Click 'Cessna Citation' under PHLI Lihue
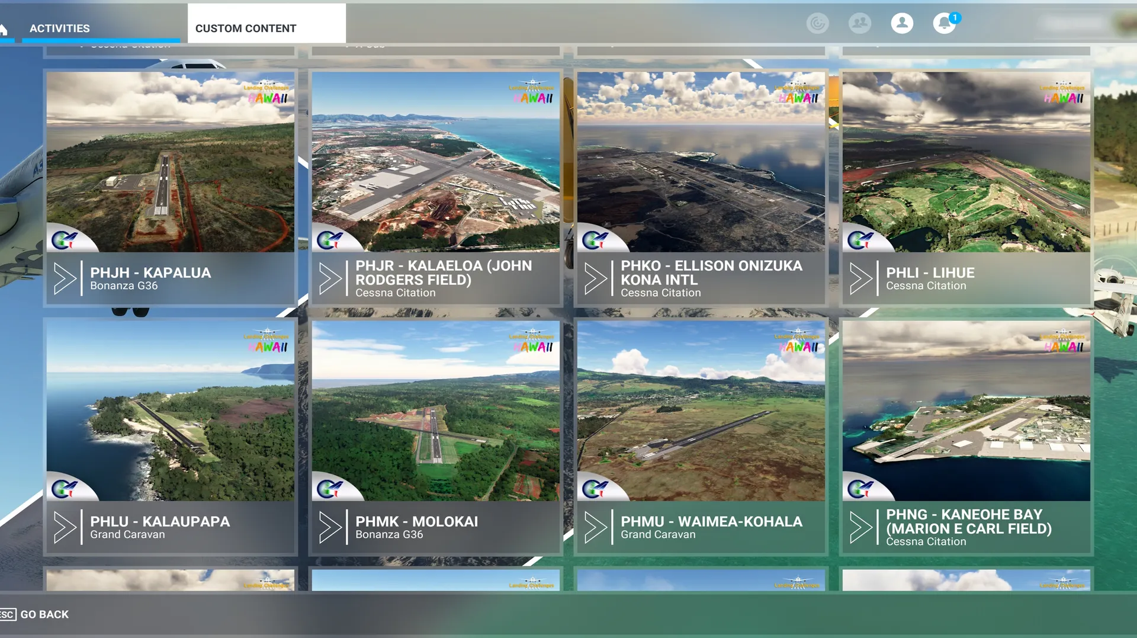Image resolution: width=1137 pixels, height=638 pixels. (x=926, y=286)
